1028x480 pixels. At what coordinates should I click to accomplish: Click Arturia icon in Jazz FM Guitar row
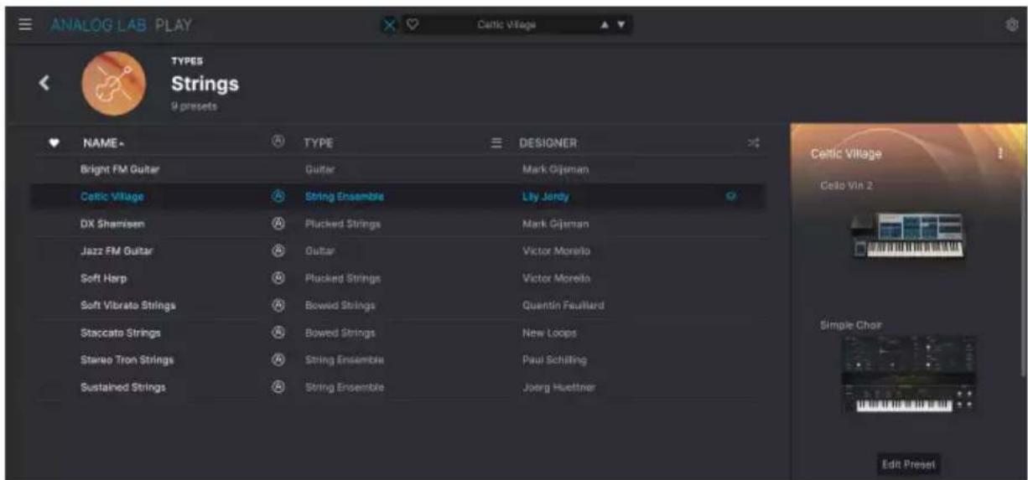[279, 251]
